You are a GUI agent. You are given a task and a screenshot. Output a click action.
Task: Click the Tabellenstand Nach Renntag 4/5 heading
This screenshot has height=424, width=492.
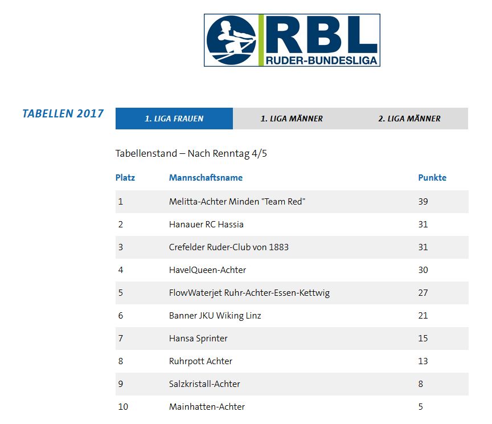pos(188,154)
